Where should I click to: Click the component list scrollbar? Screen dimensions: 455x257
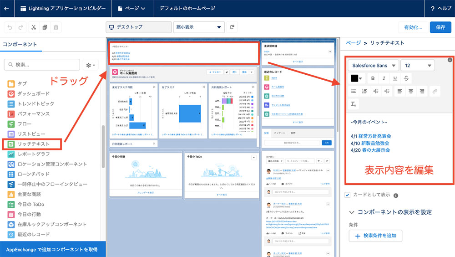coord(103,147)
